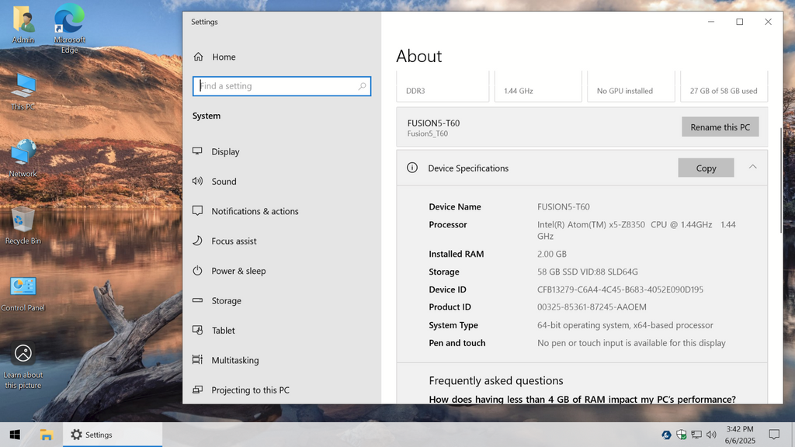Screen dimensions: 795x447
Task: Click the No pen or touch input text
Action: [x=631, y=343]
